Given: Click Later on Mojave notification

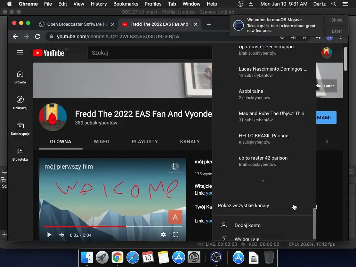Looking at the screenshot, I should (x=337, y=31).
